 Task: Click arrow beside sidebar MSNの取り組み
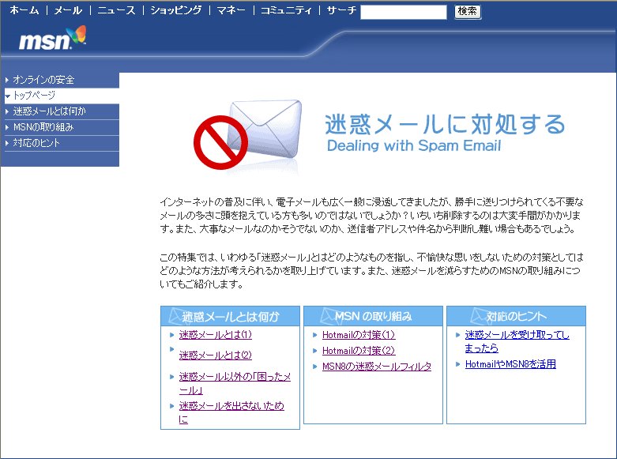click(7, 127)
